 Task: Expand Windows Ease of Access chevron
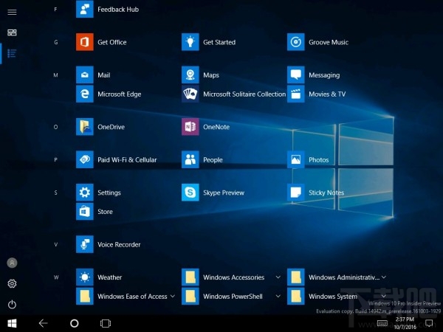172,296
